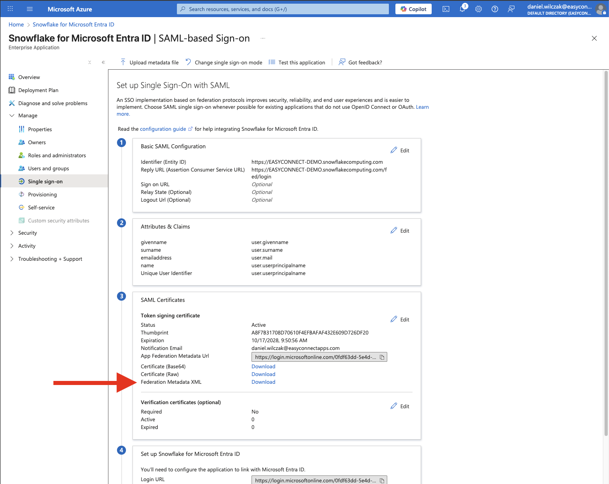The height and width of the screenshot is (484, 609).
Task: Copy the Login URL value
Action: 382,480
